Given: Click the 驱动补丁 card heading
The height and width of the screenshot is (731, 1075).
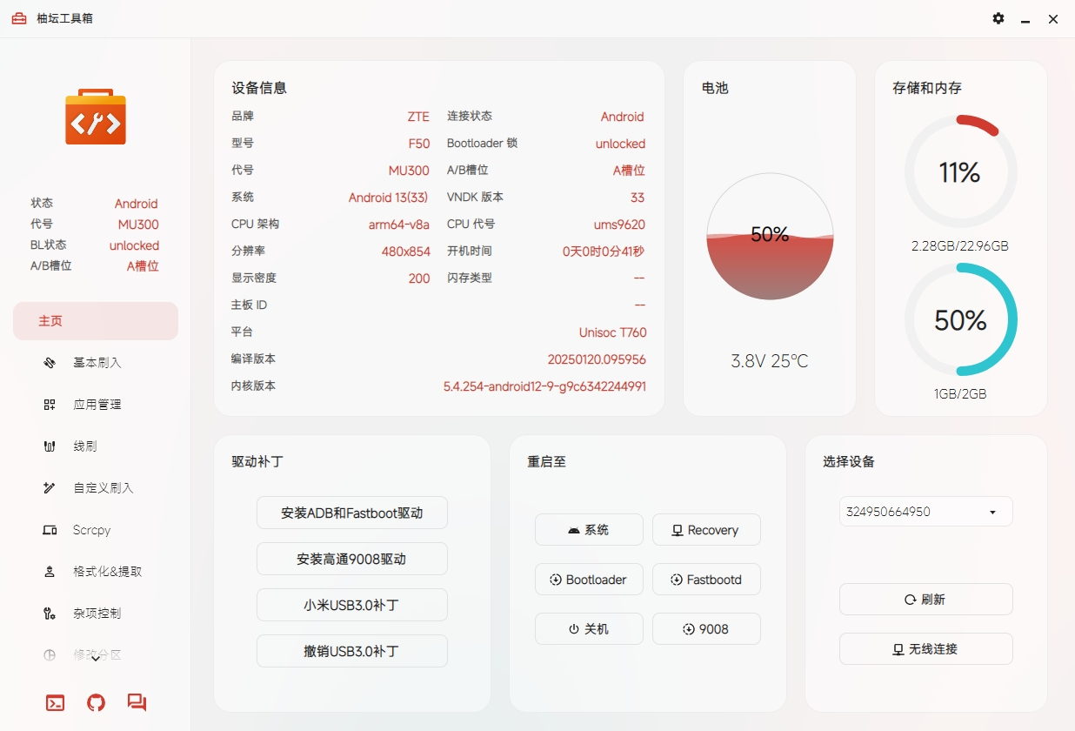Looking at the screenshot, I should coord(257,462).
